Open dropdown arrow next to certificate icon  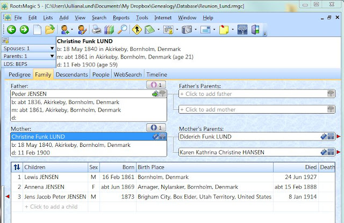(x=177, y=29)
